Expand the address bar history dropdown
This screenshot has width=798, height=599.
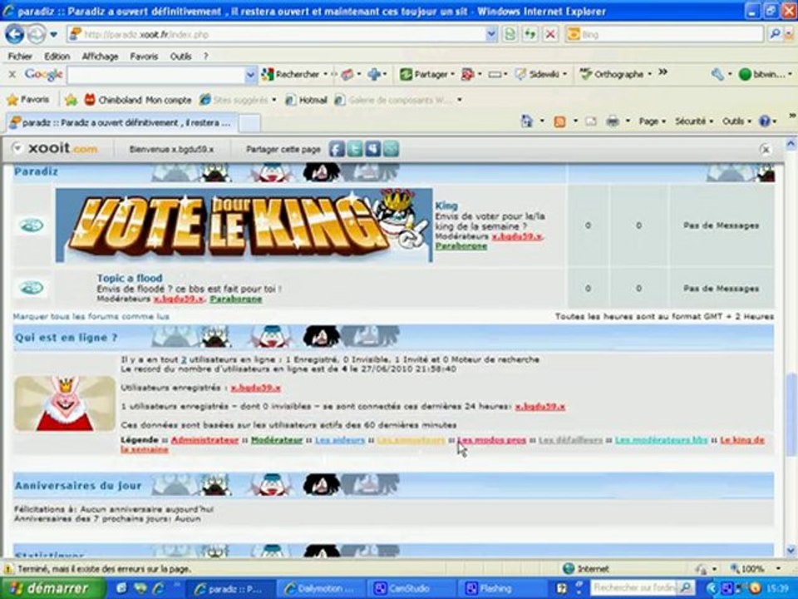(x=491, y=34)
